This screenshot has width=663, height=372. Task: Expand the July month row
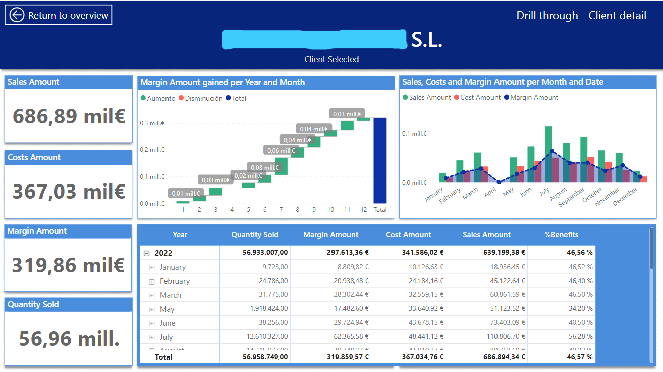pyautogui.click(x=152, y=338)
